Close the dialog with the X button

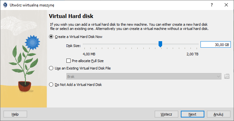tap(226, 5)
